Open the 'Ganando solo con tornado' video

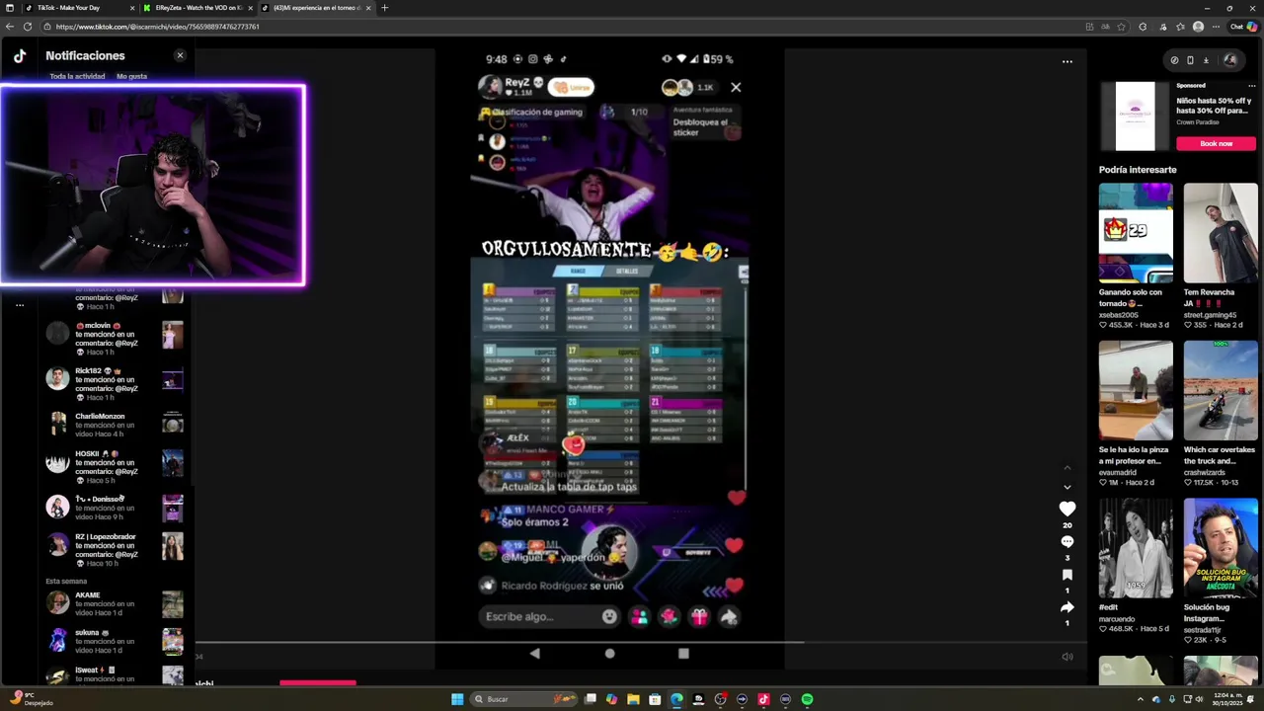pyautogui.click(x=1136, y=233)
